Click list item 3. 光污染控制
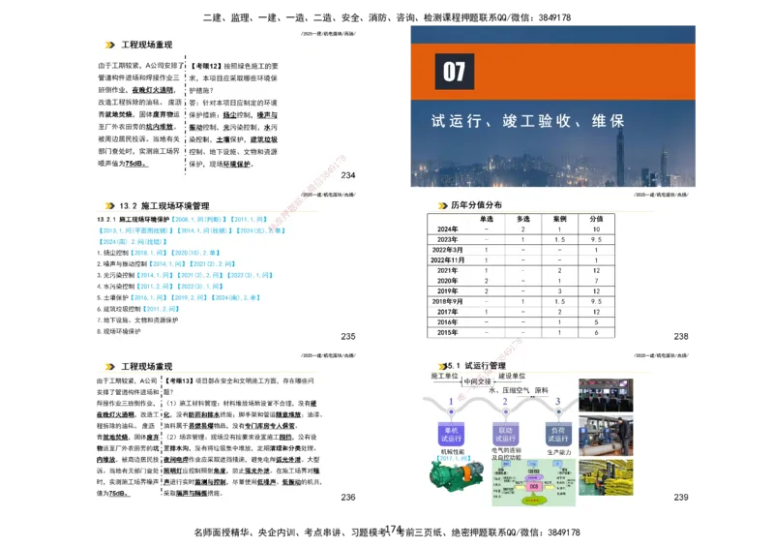 tap(115, 275)
